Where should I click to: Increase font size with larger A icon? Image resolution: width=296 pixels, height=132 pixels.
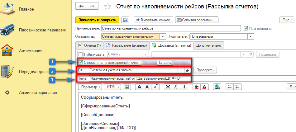point(140,87)
